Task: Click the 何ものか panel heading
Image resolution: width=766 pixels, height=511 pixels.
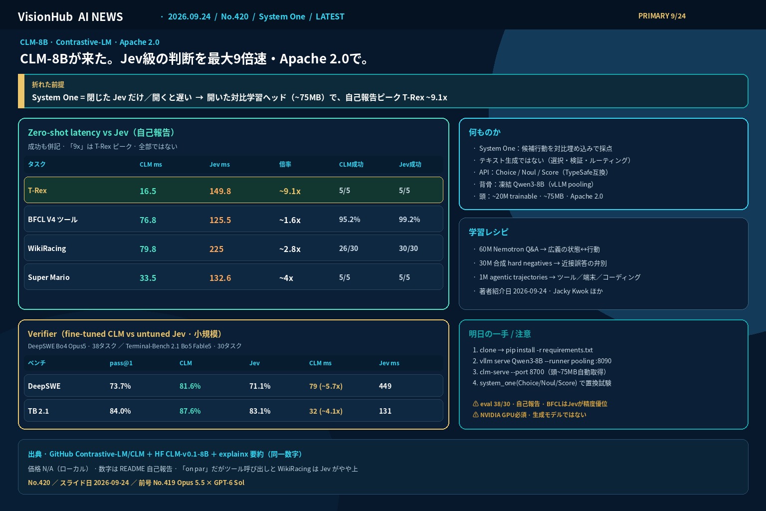Action: coord(485,132)
